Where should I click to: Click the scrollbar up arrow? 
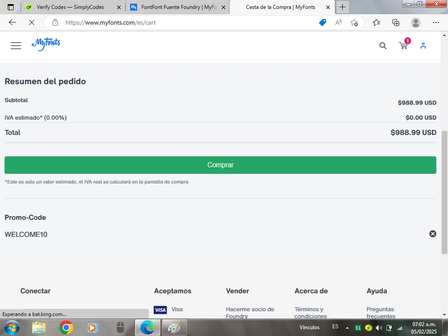(x=444, y=35)
